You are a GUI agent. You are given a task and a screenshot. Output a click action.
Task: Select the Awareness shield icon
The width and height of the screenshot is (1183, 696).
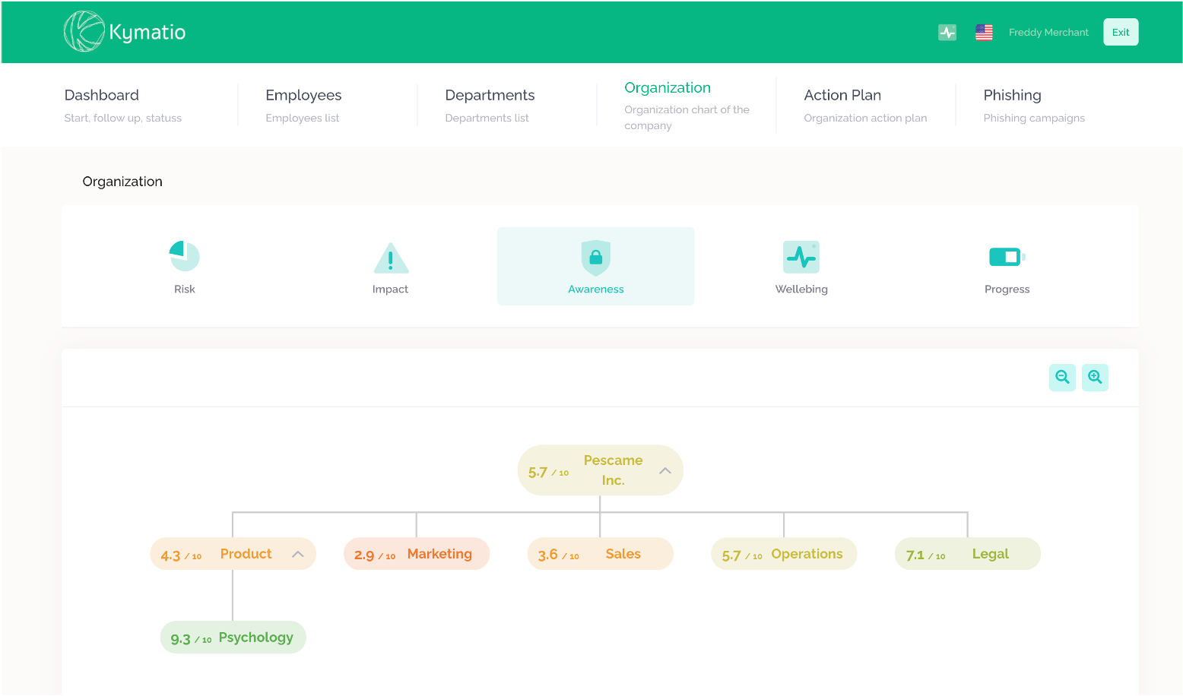click(x=595, y=257)
